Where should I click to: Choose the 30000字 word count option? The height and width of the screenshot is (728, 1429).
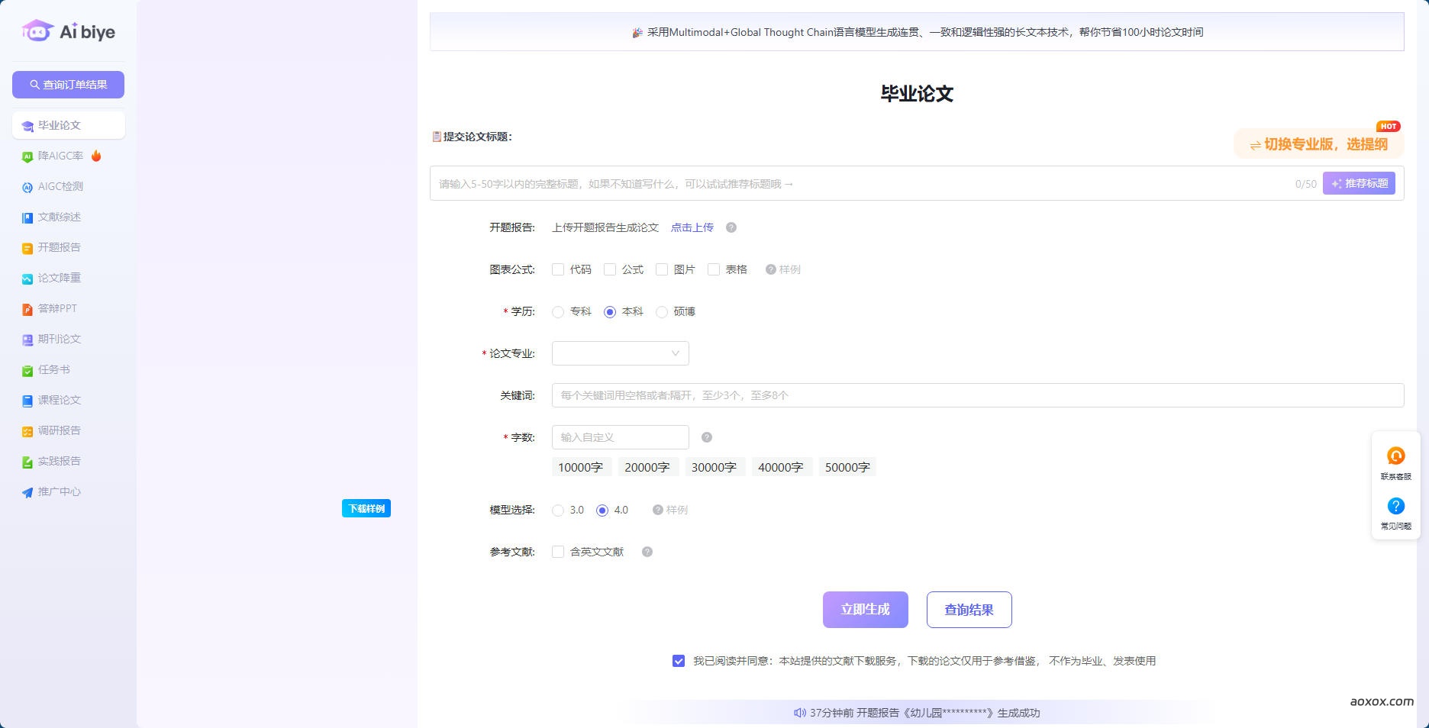click(714, 467)
